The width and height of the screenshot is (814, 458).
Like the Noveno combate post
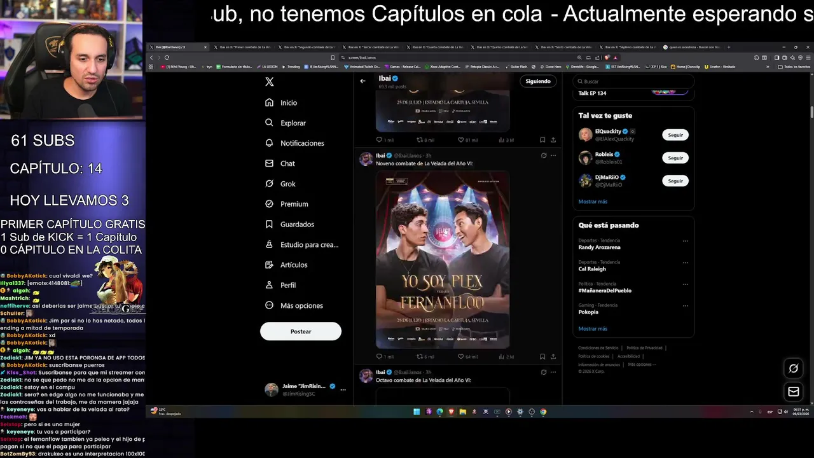468,357
